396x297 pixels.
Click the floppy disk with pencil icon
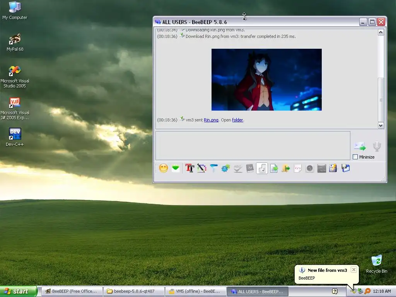(x=333, y=168)
